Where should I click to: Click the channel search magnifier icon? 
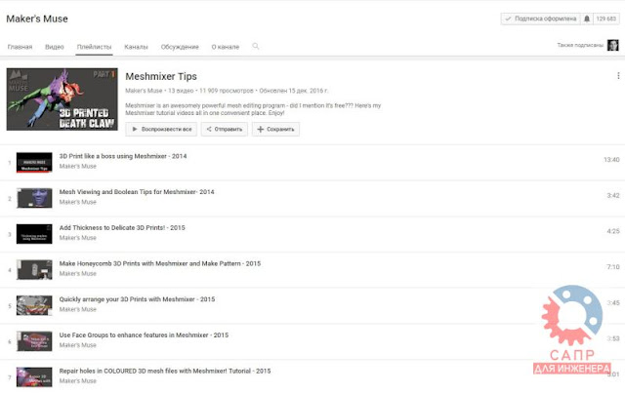(256, 46)
